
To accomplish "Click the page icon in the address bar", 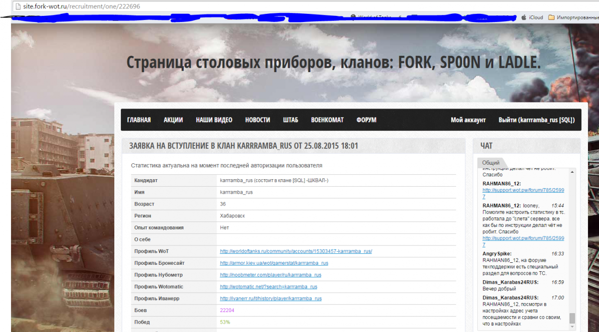I will [17, 7].
